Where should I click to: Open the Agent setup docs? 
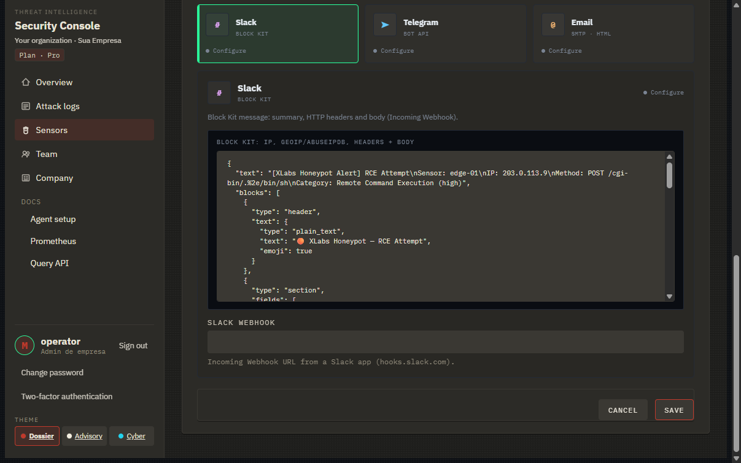click(x=53, y=219)
